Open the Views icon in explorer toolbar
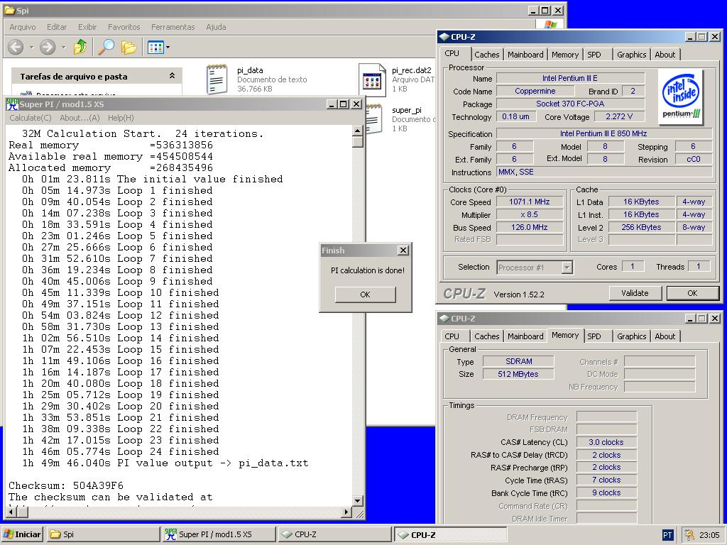Viewport: 727px width, 545px height. [155, 47]
